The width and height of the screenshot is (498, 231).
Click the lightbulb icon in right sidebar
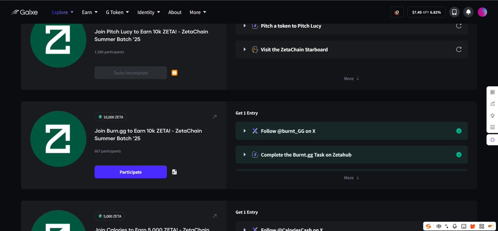[493, 115]
